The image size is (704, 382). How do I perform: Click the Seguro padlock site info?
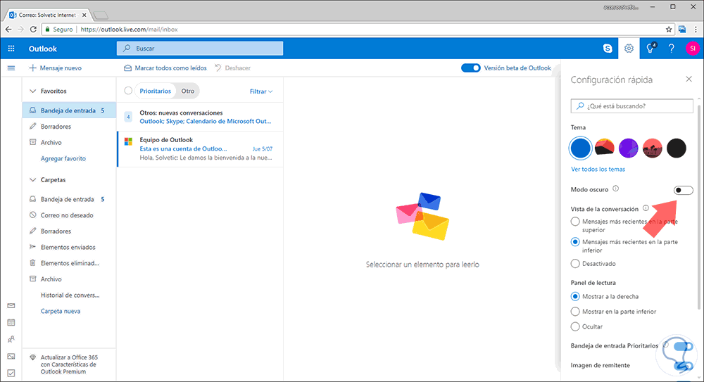point(59,29)
